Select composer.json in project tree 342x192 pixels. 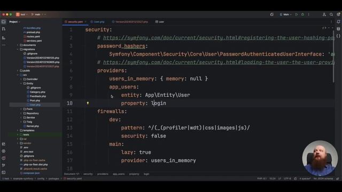pyautogui.click(x=30, y=173)
